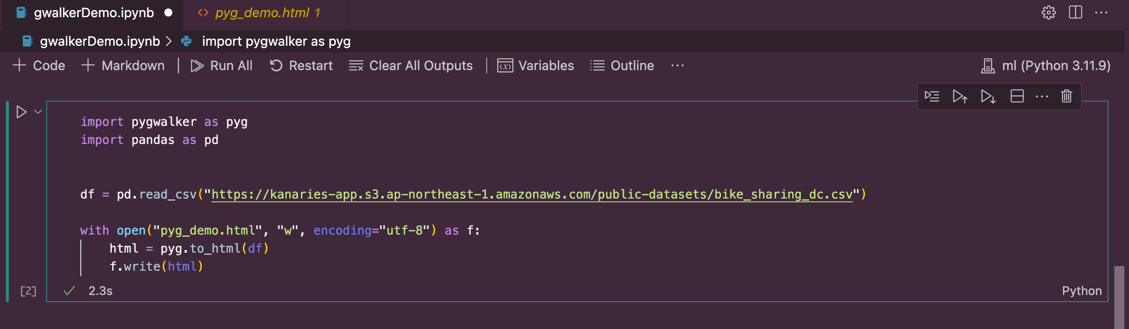
Task: Toggle the Variables panel
Action: coord(535,65)
